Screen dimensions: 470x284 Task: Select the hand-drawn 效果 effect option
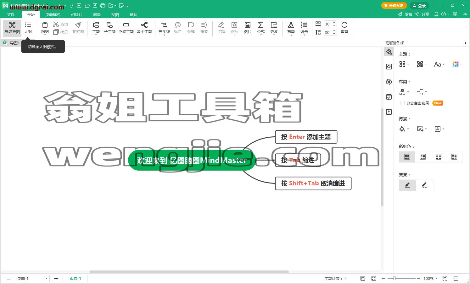point(425,185)
